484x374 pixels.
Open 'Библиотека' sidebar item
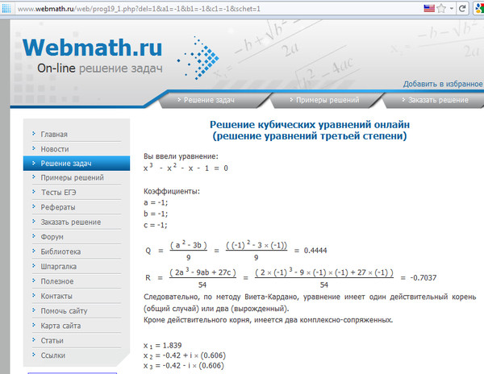point(60,251)
